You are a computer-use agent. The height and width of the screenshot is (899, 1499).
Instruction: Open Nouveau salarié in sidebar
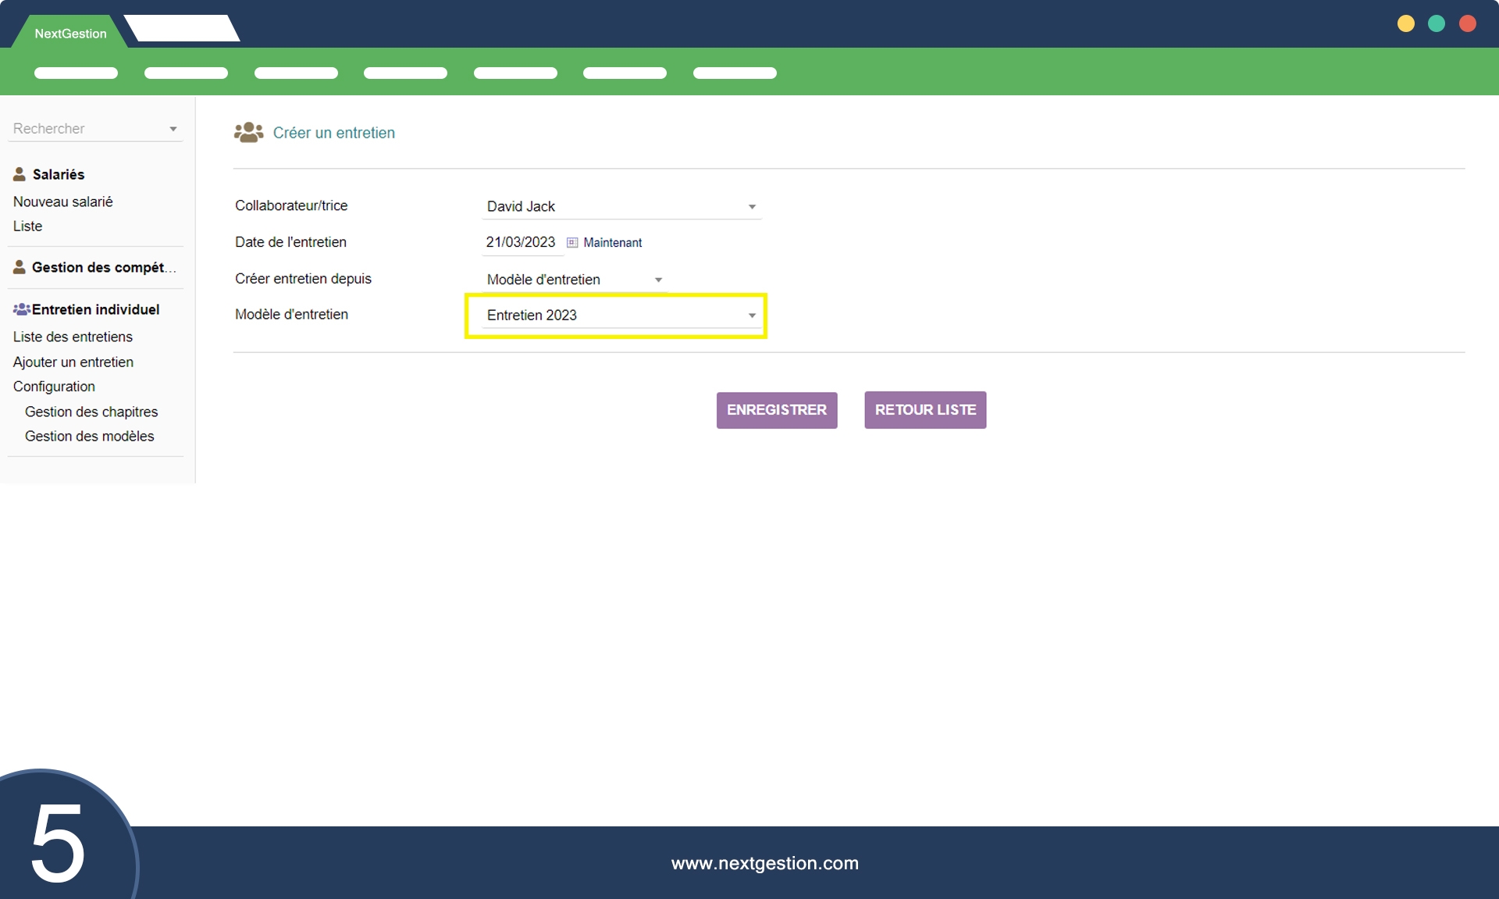click(62, 202)
